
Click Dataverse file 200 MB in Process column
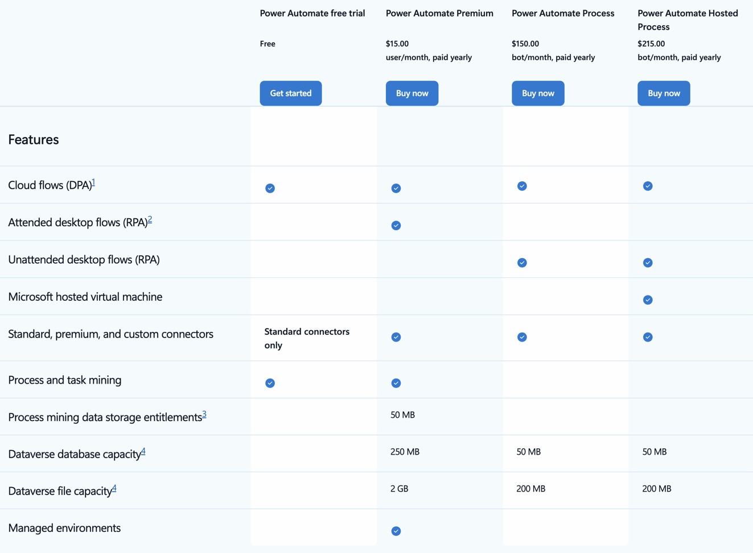click(531, 489)
